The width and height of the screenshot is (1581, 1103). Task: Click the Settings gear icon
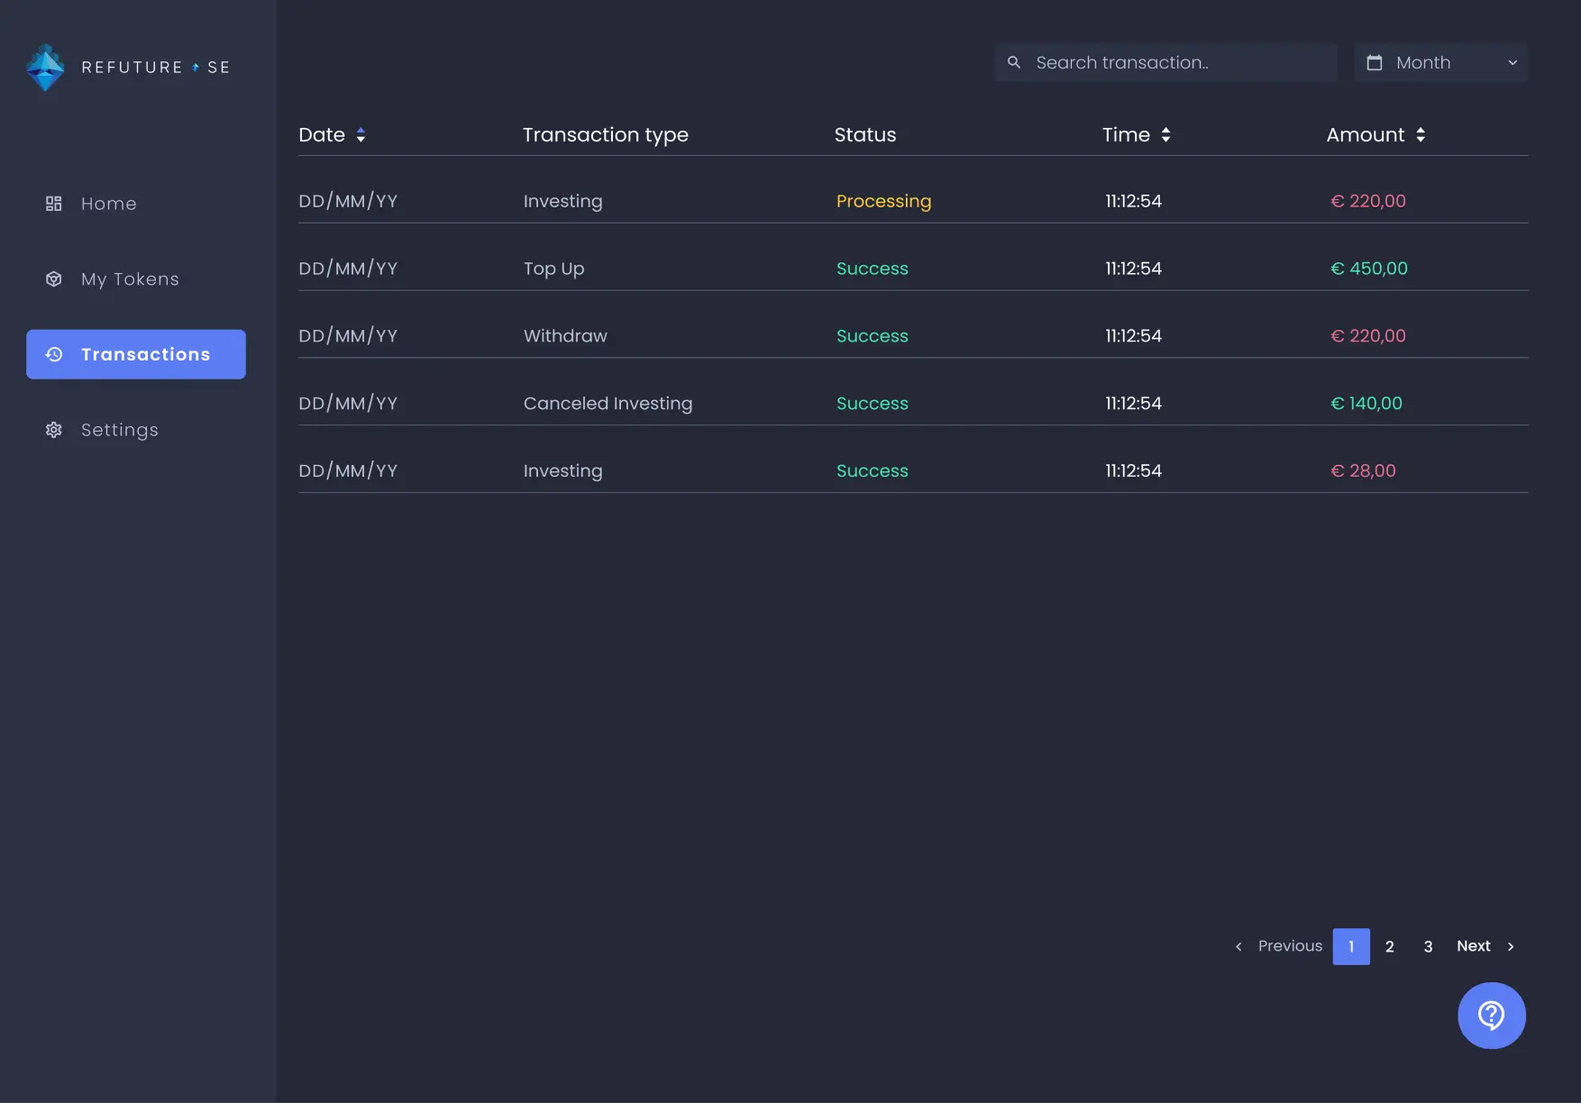53,430
